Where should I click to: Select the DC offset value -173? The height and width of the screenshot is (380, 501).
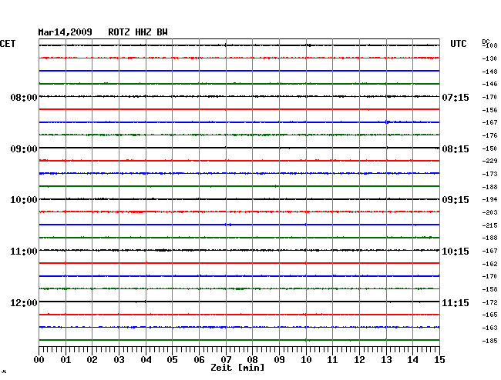pos(489,174)
